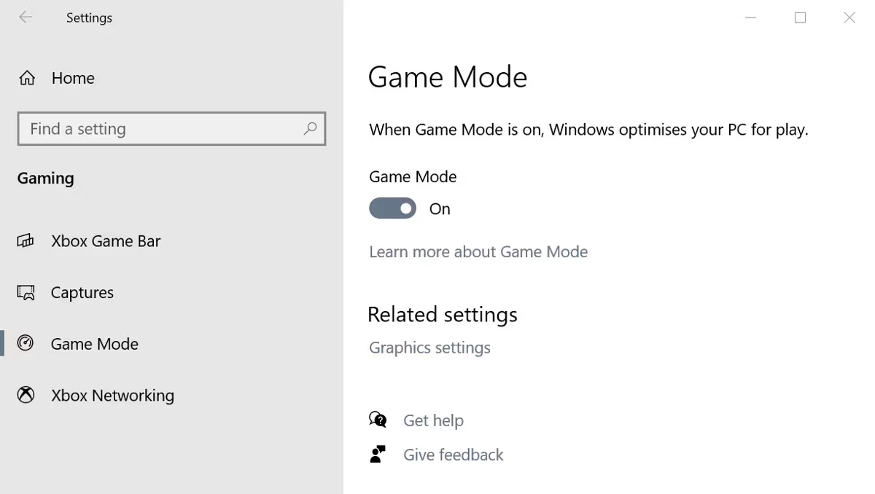The height and width of the screenshot is (494, 875).
Task: Open 'Learn more about Game Mode' link
Action: point(478,252)
